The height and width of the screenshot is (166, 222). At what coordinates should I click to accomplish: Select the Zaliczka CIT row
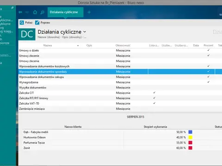point(120,93)
